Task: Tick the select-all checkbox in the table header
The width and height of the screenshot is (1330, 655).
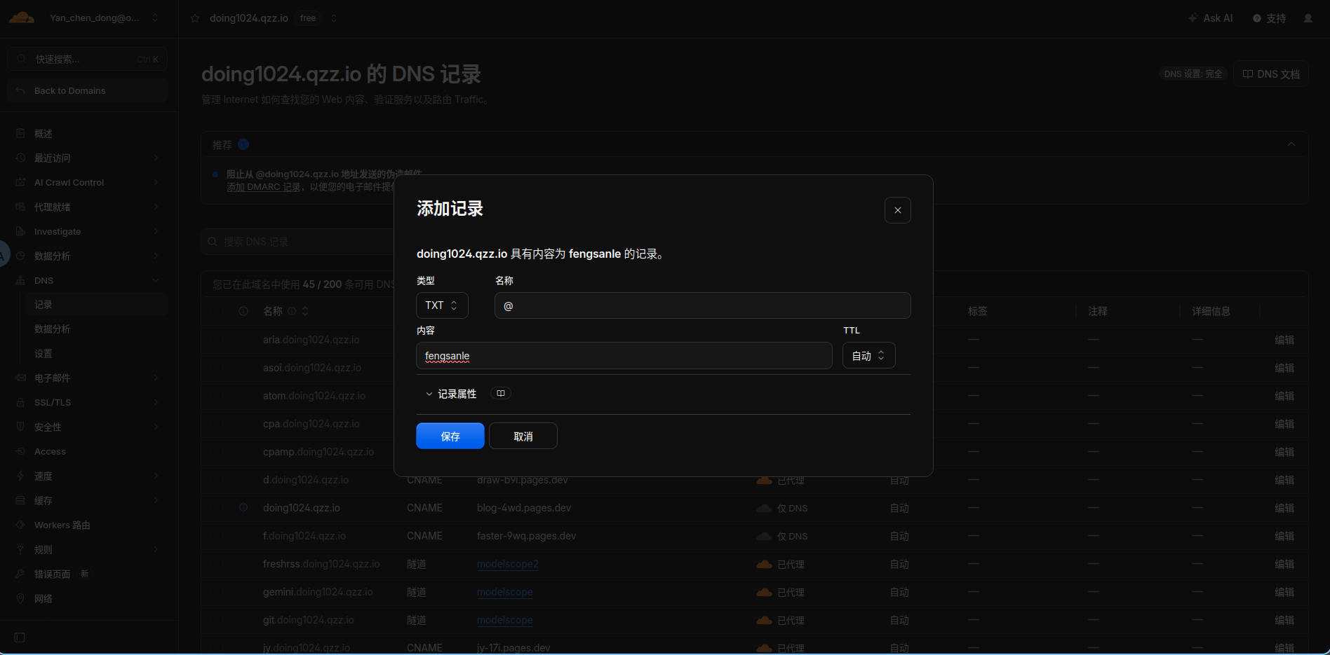Action: (x=217, y=311)
